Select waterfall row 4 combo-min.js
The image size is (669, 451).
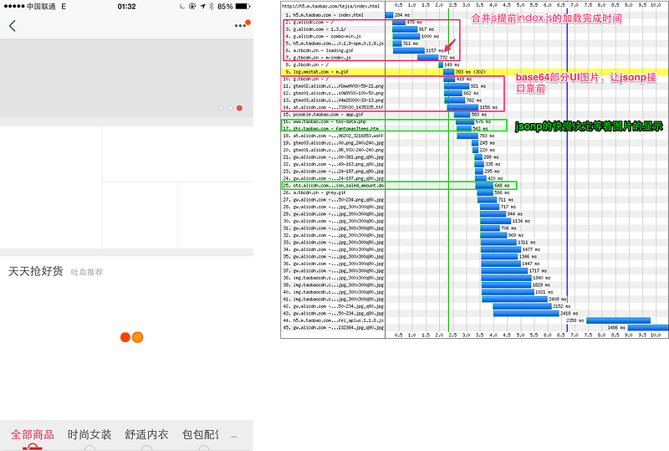334,36
